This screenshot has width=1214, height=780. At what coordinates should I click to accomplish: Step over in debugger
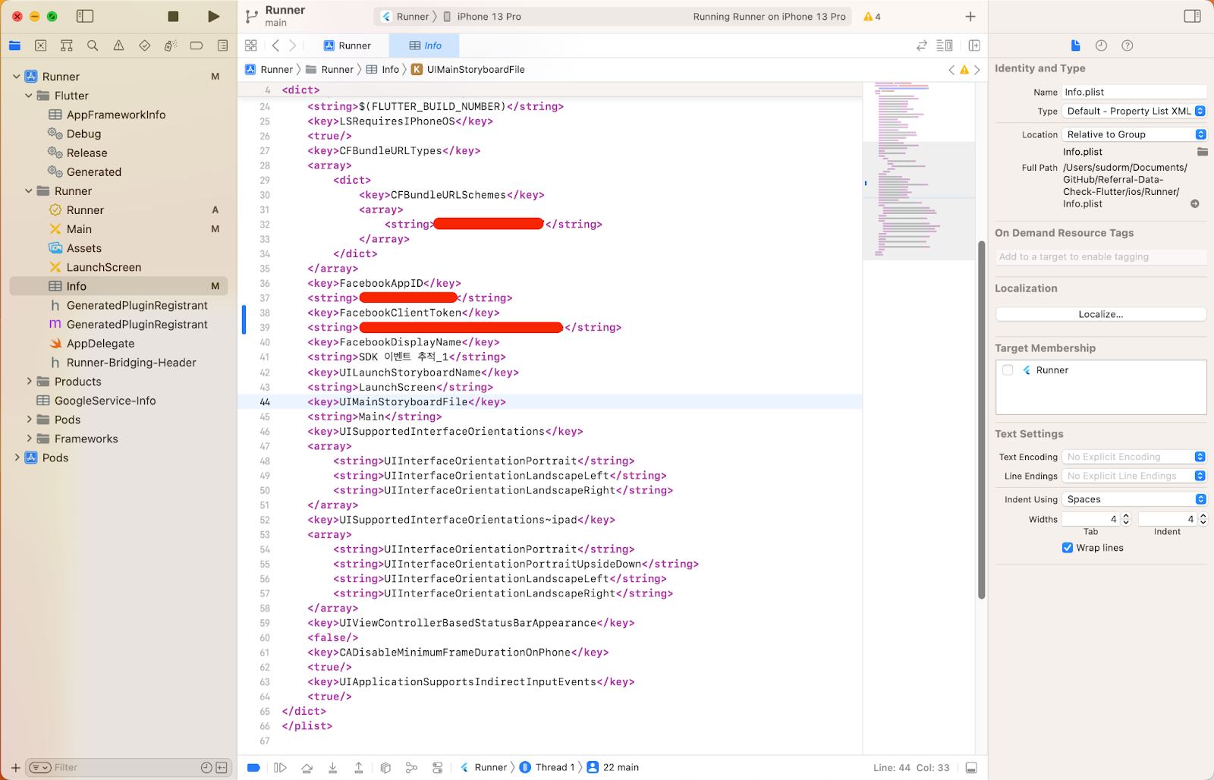307,768
